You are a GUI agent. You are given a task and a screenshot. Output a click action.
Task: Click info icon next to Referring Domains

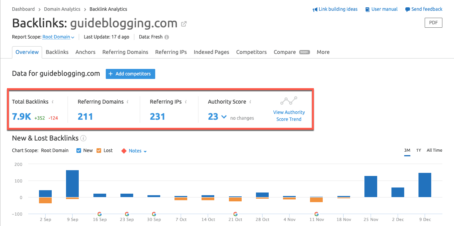pos(127,102)
